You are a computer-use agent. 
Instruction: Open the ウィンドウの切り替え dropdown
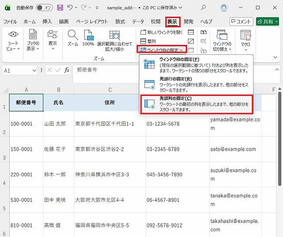(222, 41)
